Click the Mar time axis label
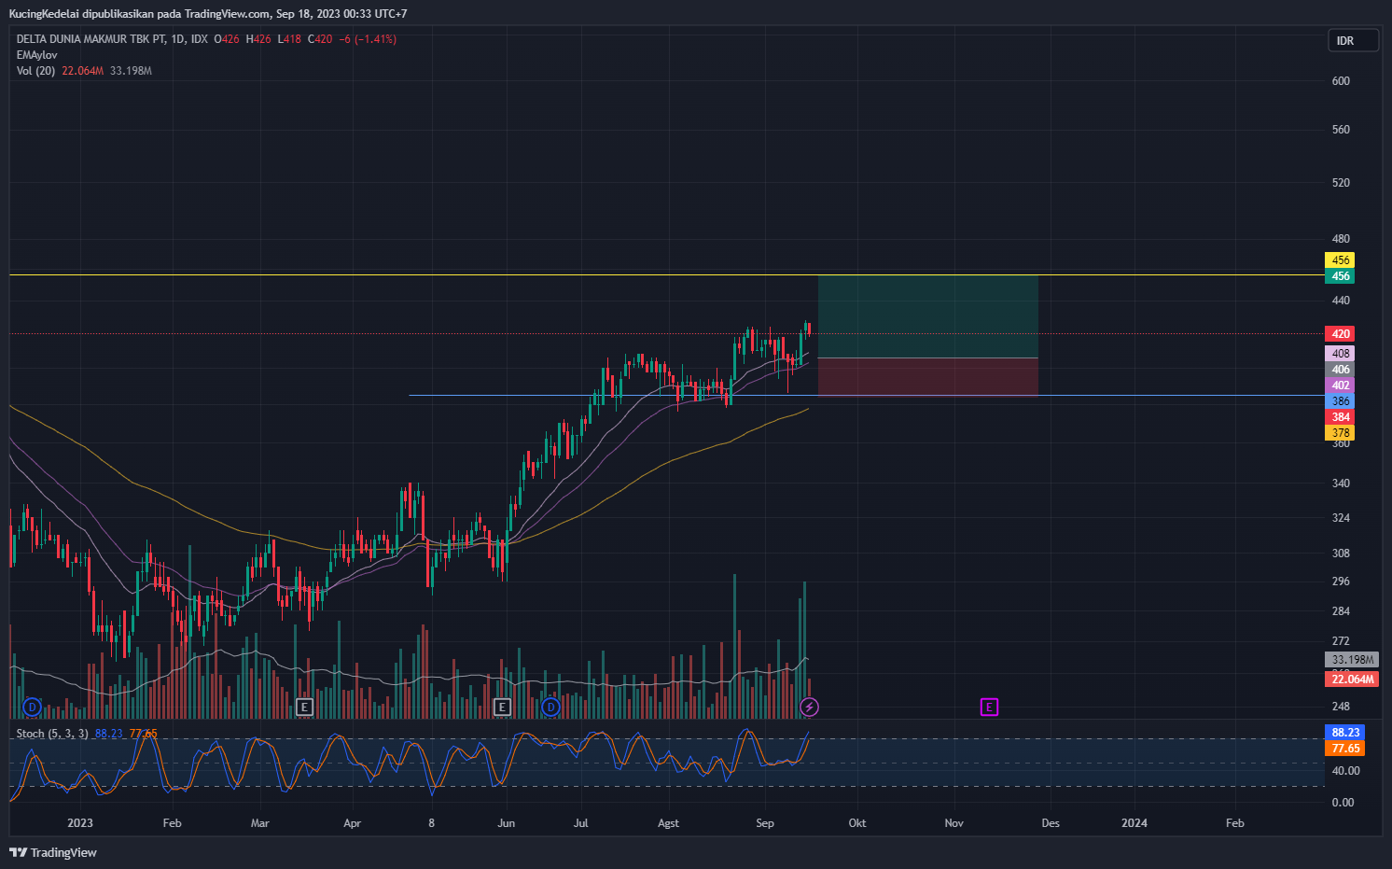This screenshot has width=1392, height=869. (x=260, y=823)
